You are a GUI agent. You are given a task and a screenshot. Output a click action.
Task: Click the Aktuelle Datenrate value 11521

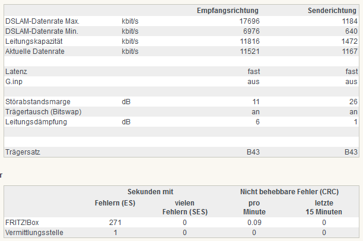[250, 52]
